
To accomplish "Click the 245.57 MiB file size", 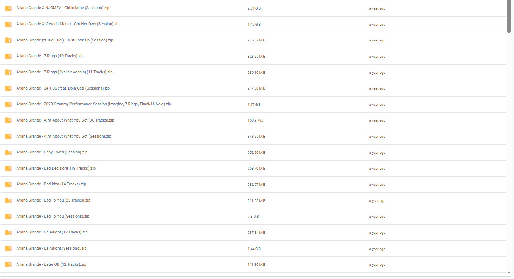I will coord(256,40).
